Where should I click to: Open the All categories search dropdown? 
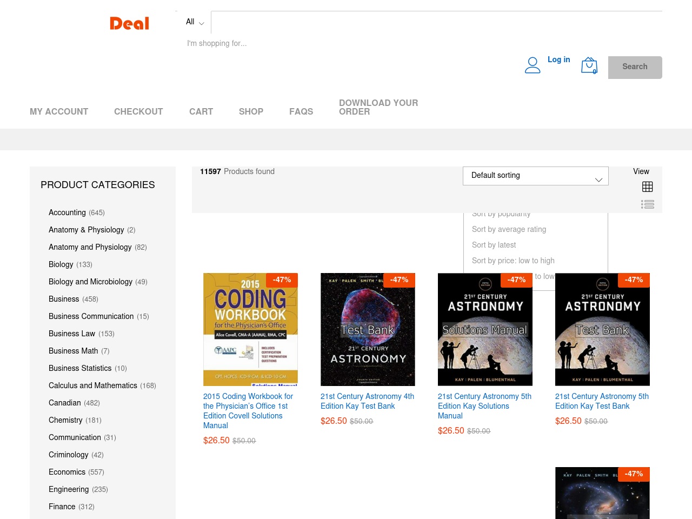(x=195, y=22)
